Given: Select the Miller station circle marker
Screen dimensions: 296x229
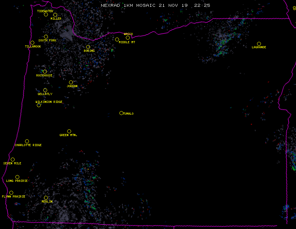Looking at the screenshot, I should point(55,15).
